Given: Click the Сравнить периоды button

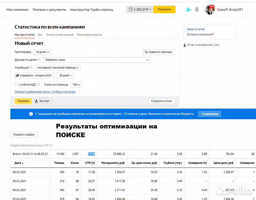Looking at the screenshot, I should click(x=159, y=52).
